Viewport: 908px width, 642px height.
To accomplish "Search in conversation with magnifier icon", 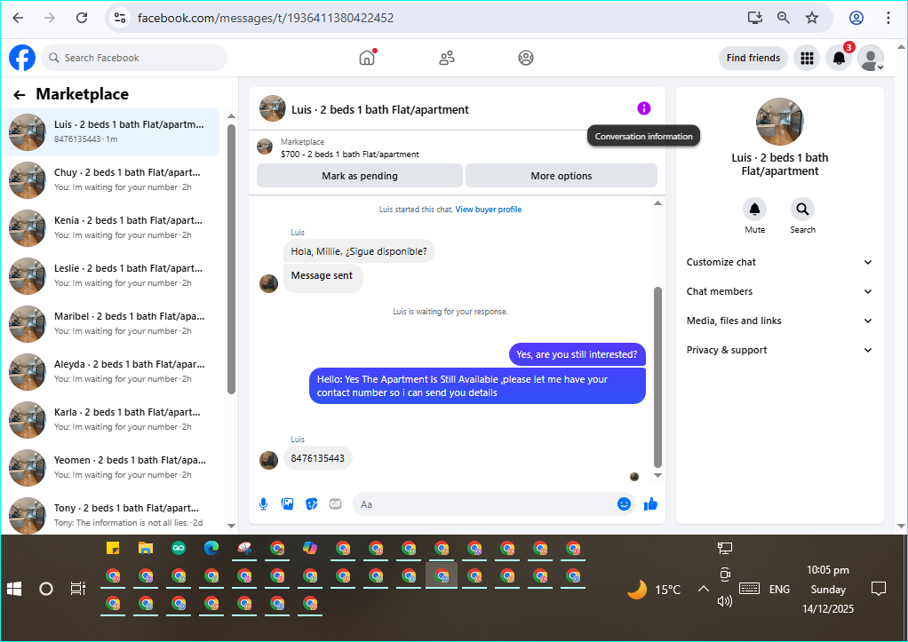I will (x=802, y=209).
